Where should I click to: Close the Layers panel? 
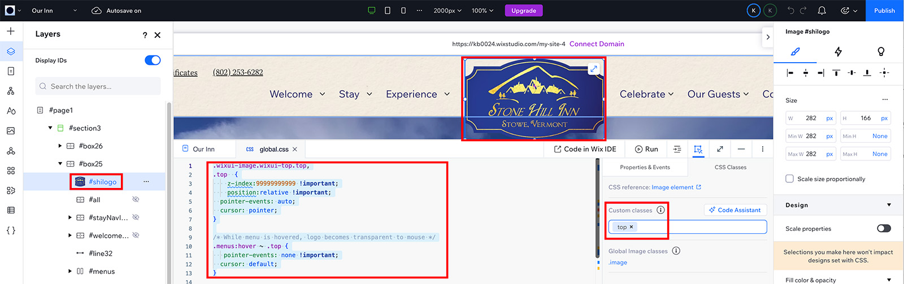tap(158, 35)
